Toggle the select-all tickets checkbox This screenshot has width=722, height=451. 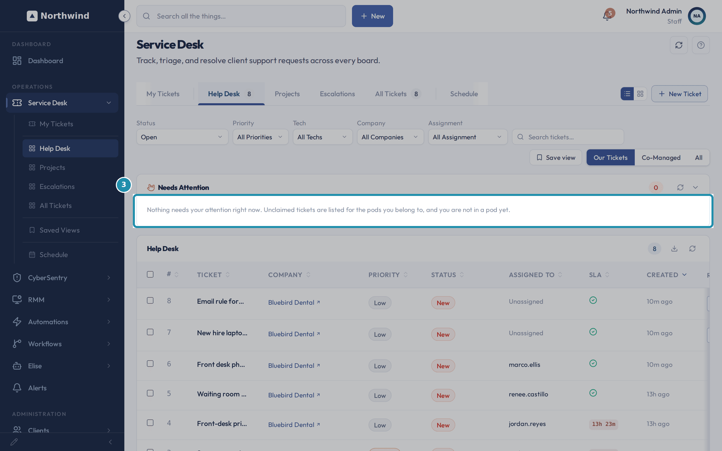150,274
